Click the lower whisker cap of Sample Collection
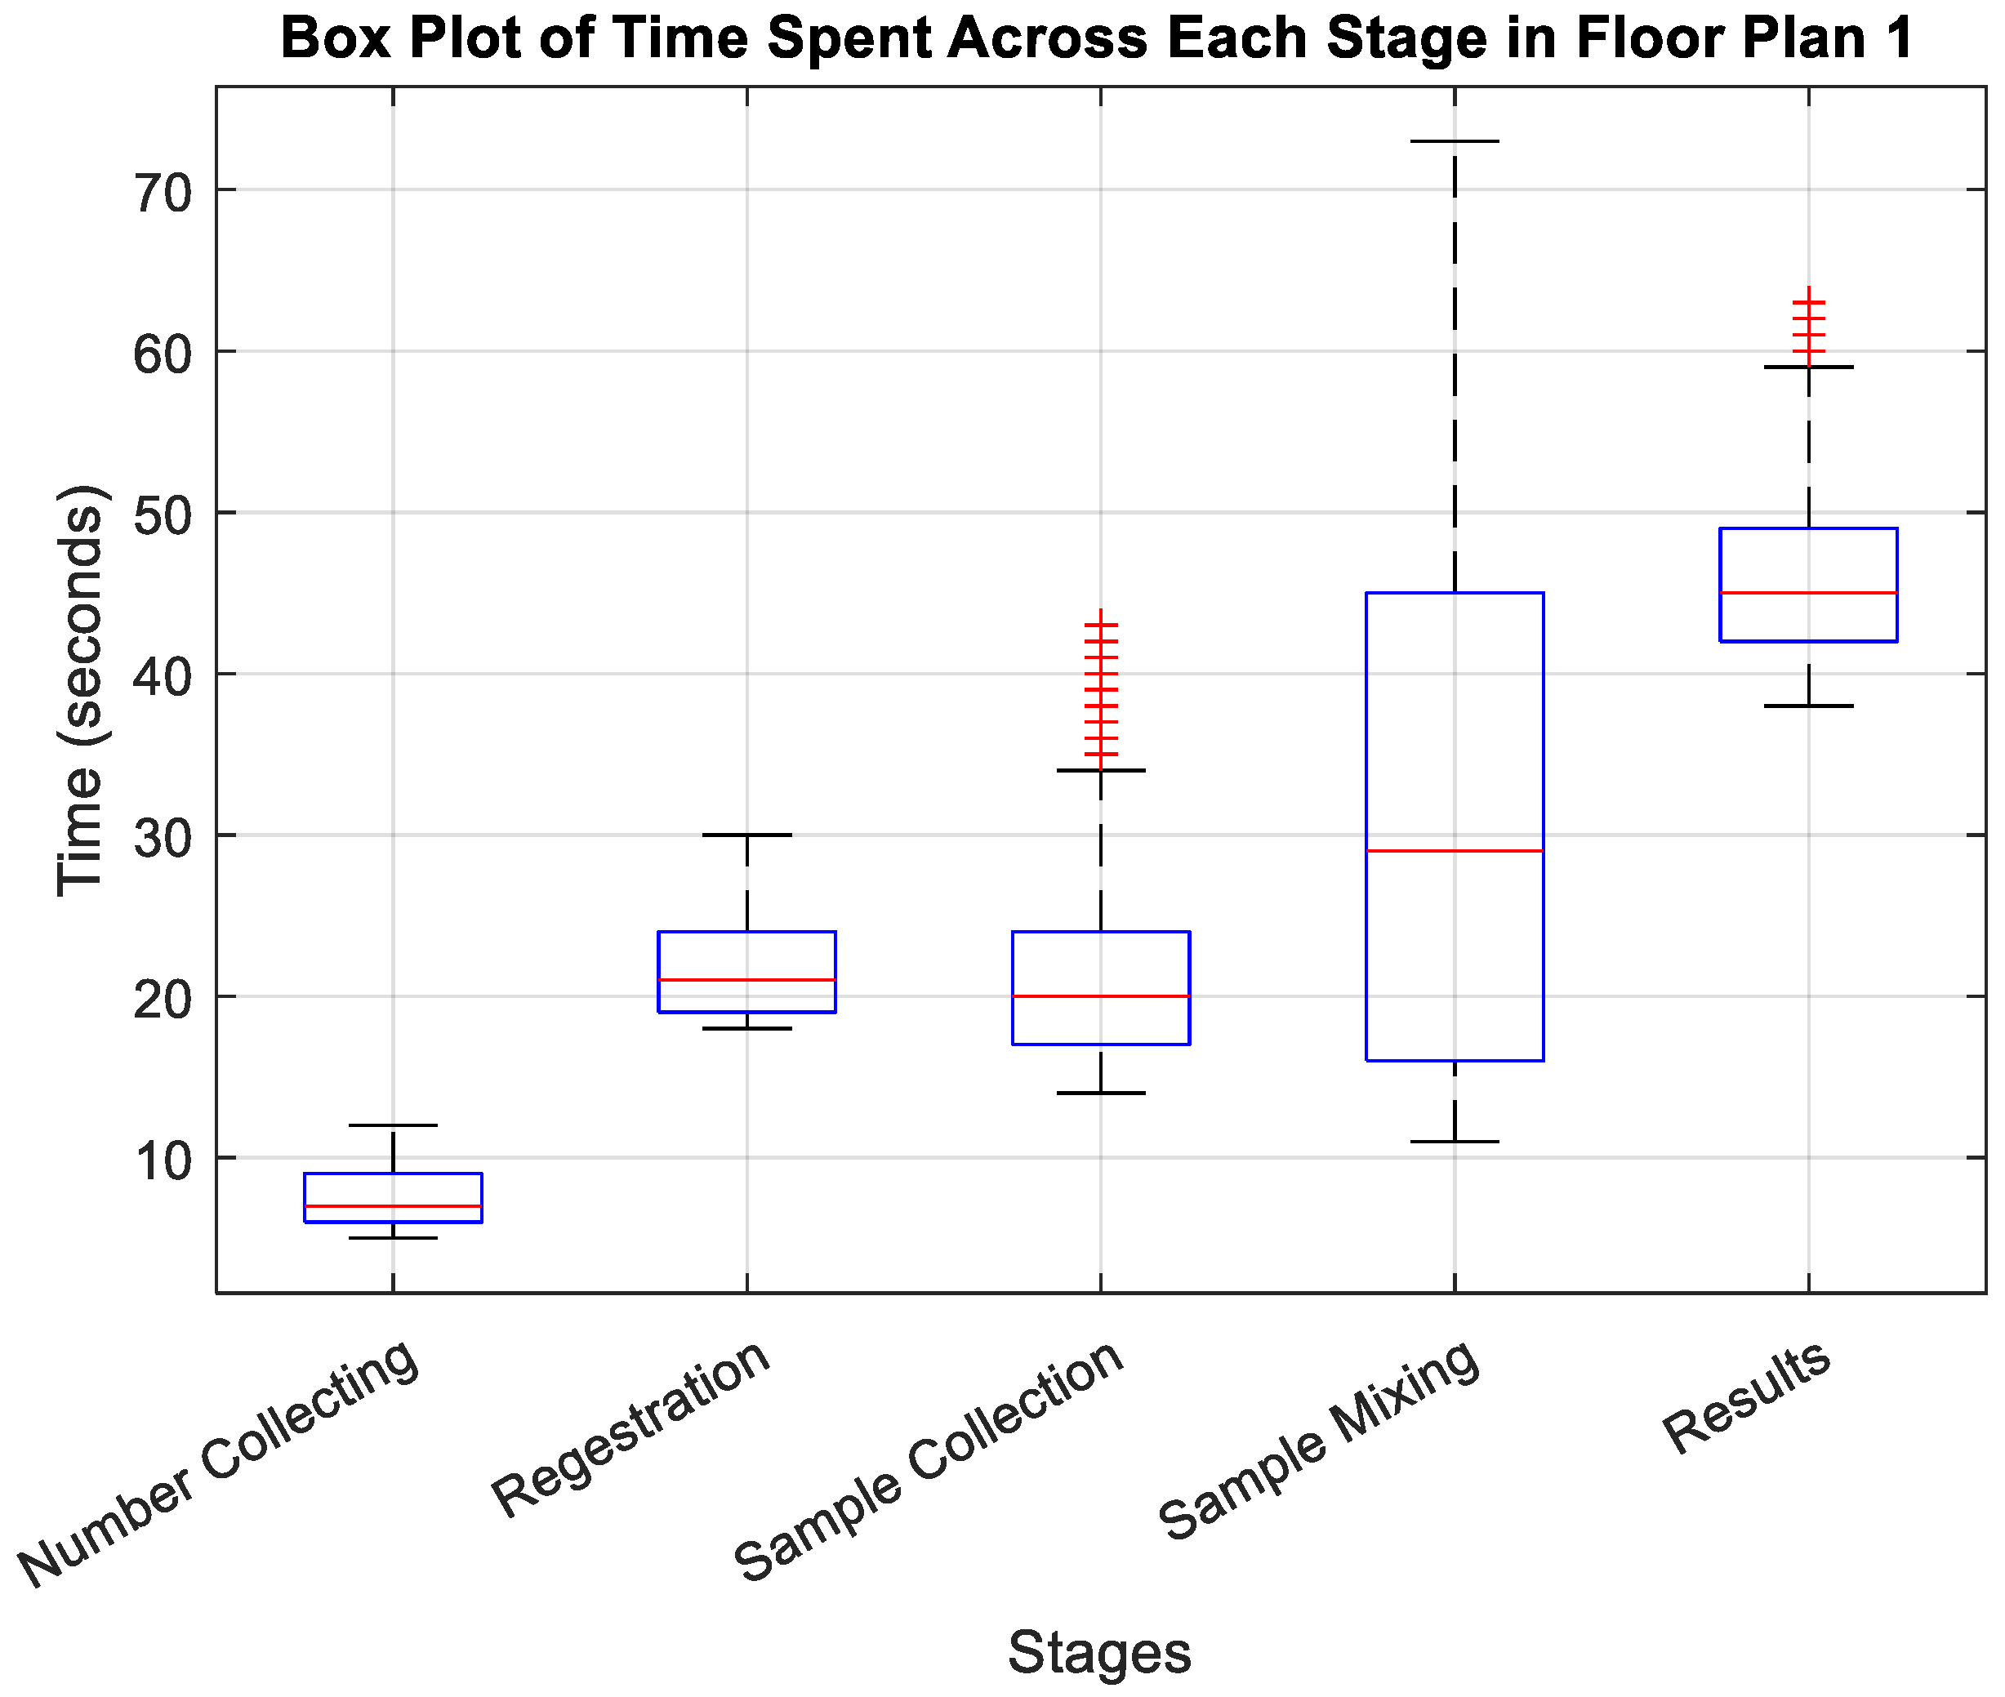The height and width of the screenshot is (1697, 2005). (x=1101, y=1093)
